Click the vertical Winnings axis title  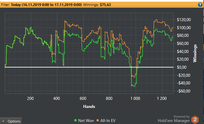tap(195, 53)
